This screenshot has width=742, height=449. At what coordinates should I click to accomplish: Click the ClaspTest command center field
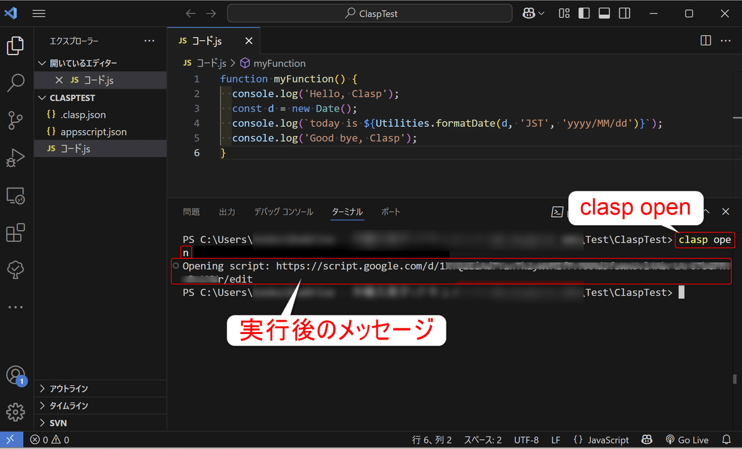(x=370, y=13)
